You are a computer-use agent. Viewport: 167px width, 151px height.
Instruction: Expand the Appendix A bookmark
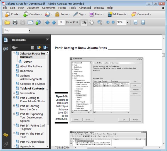[14, 146]
